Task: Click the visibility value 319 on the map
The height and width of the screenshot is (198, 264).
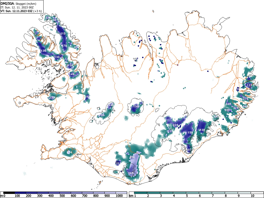Action: coord(236,108)
